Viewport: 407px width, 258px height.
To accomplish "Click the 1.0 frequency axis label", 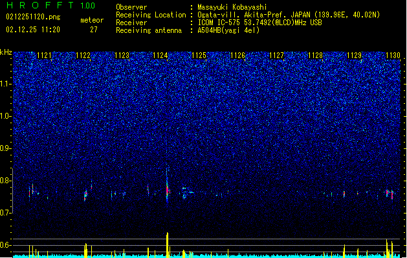I will pos(5,116).
